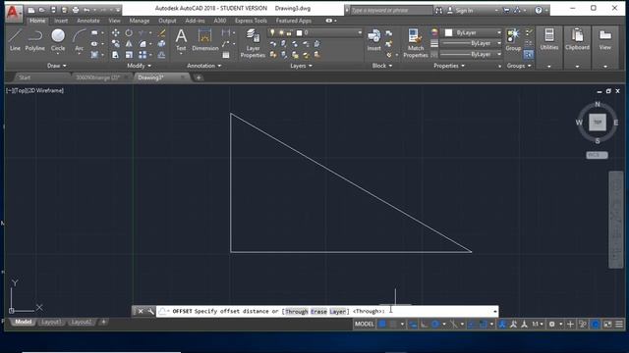Switch to the View ribbon tab
The width and height of the screenshot is (629, 353).
pyautogui.click(x=114, y=21)
